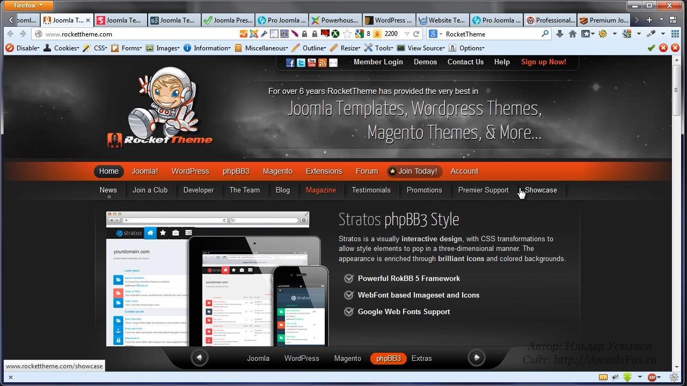Select Home in the main navigation
This screenshot has height=386, width=687.
(x=109, y=172)
